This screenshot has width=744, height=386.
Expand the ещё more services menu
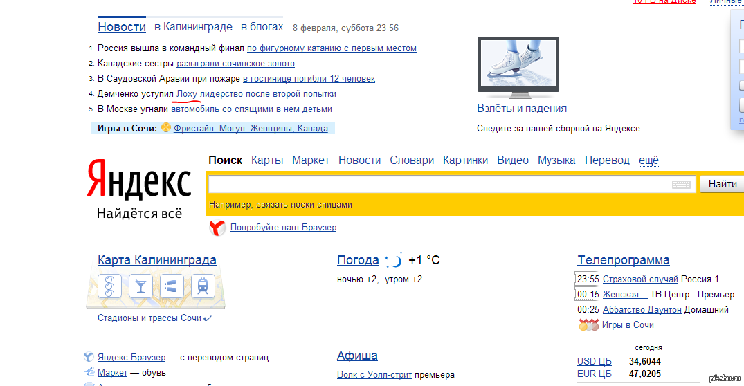point(648,160)
